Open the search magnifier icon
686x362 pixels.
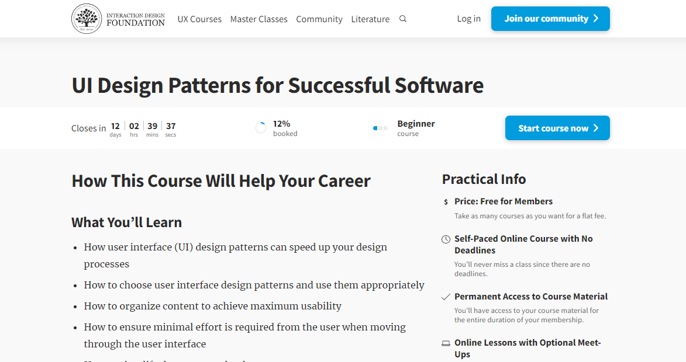coord(403,19)
